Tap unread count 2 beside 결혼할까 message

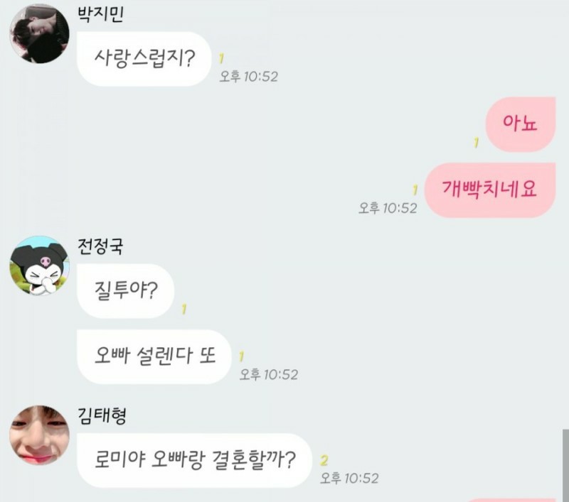pyautogui.click(x=324, y=460)
